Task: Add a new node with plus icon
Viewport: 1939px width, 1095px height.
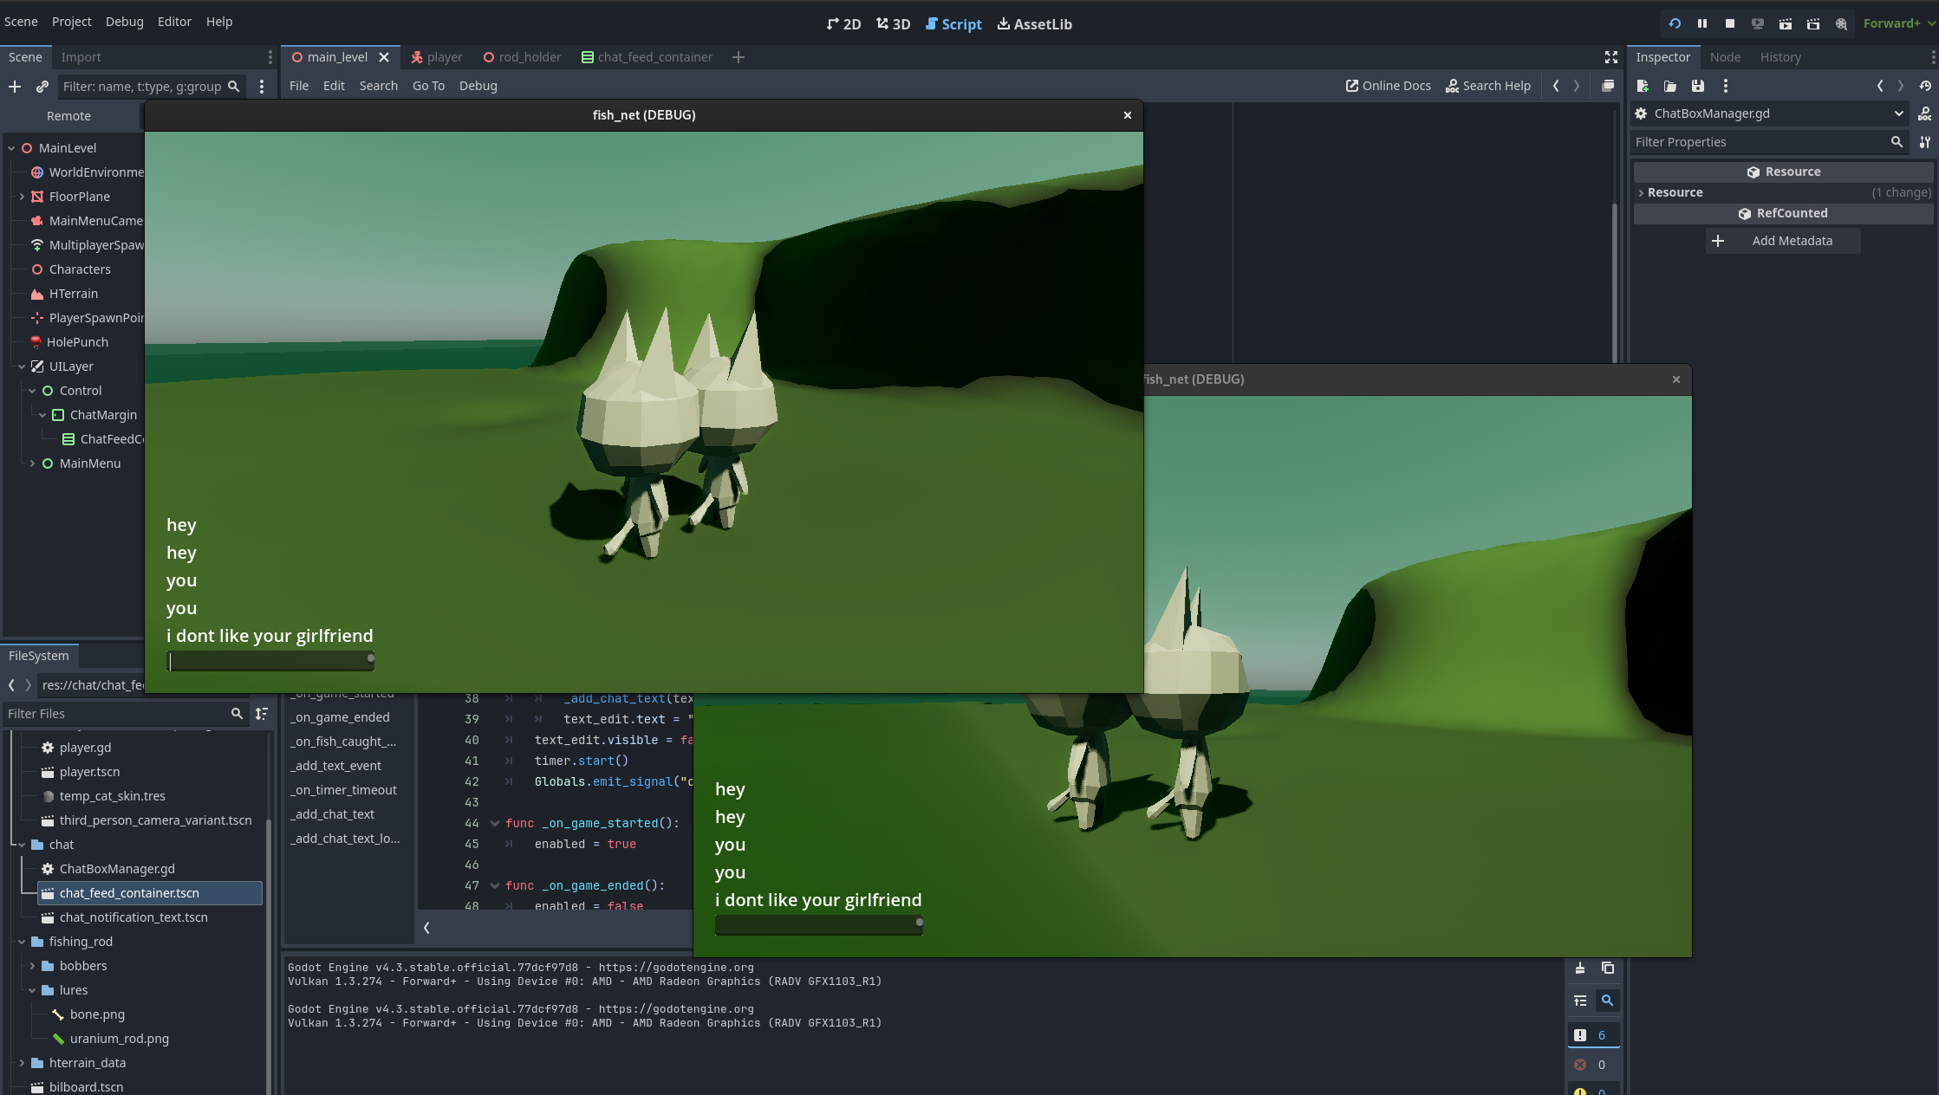Action: pyautogui.click(x=15, y=87)
